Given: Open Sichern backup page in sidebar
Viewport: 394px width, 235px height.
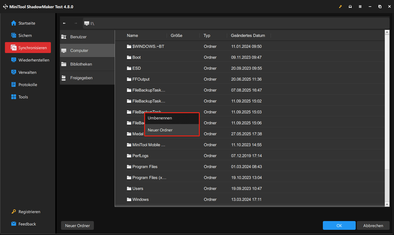Looking at the screenshot, I should pyautogui.click(x=25, y=36).
